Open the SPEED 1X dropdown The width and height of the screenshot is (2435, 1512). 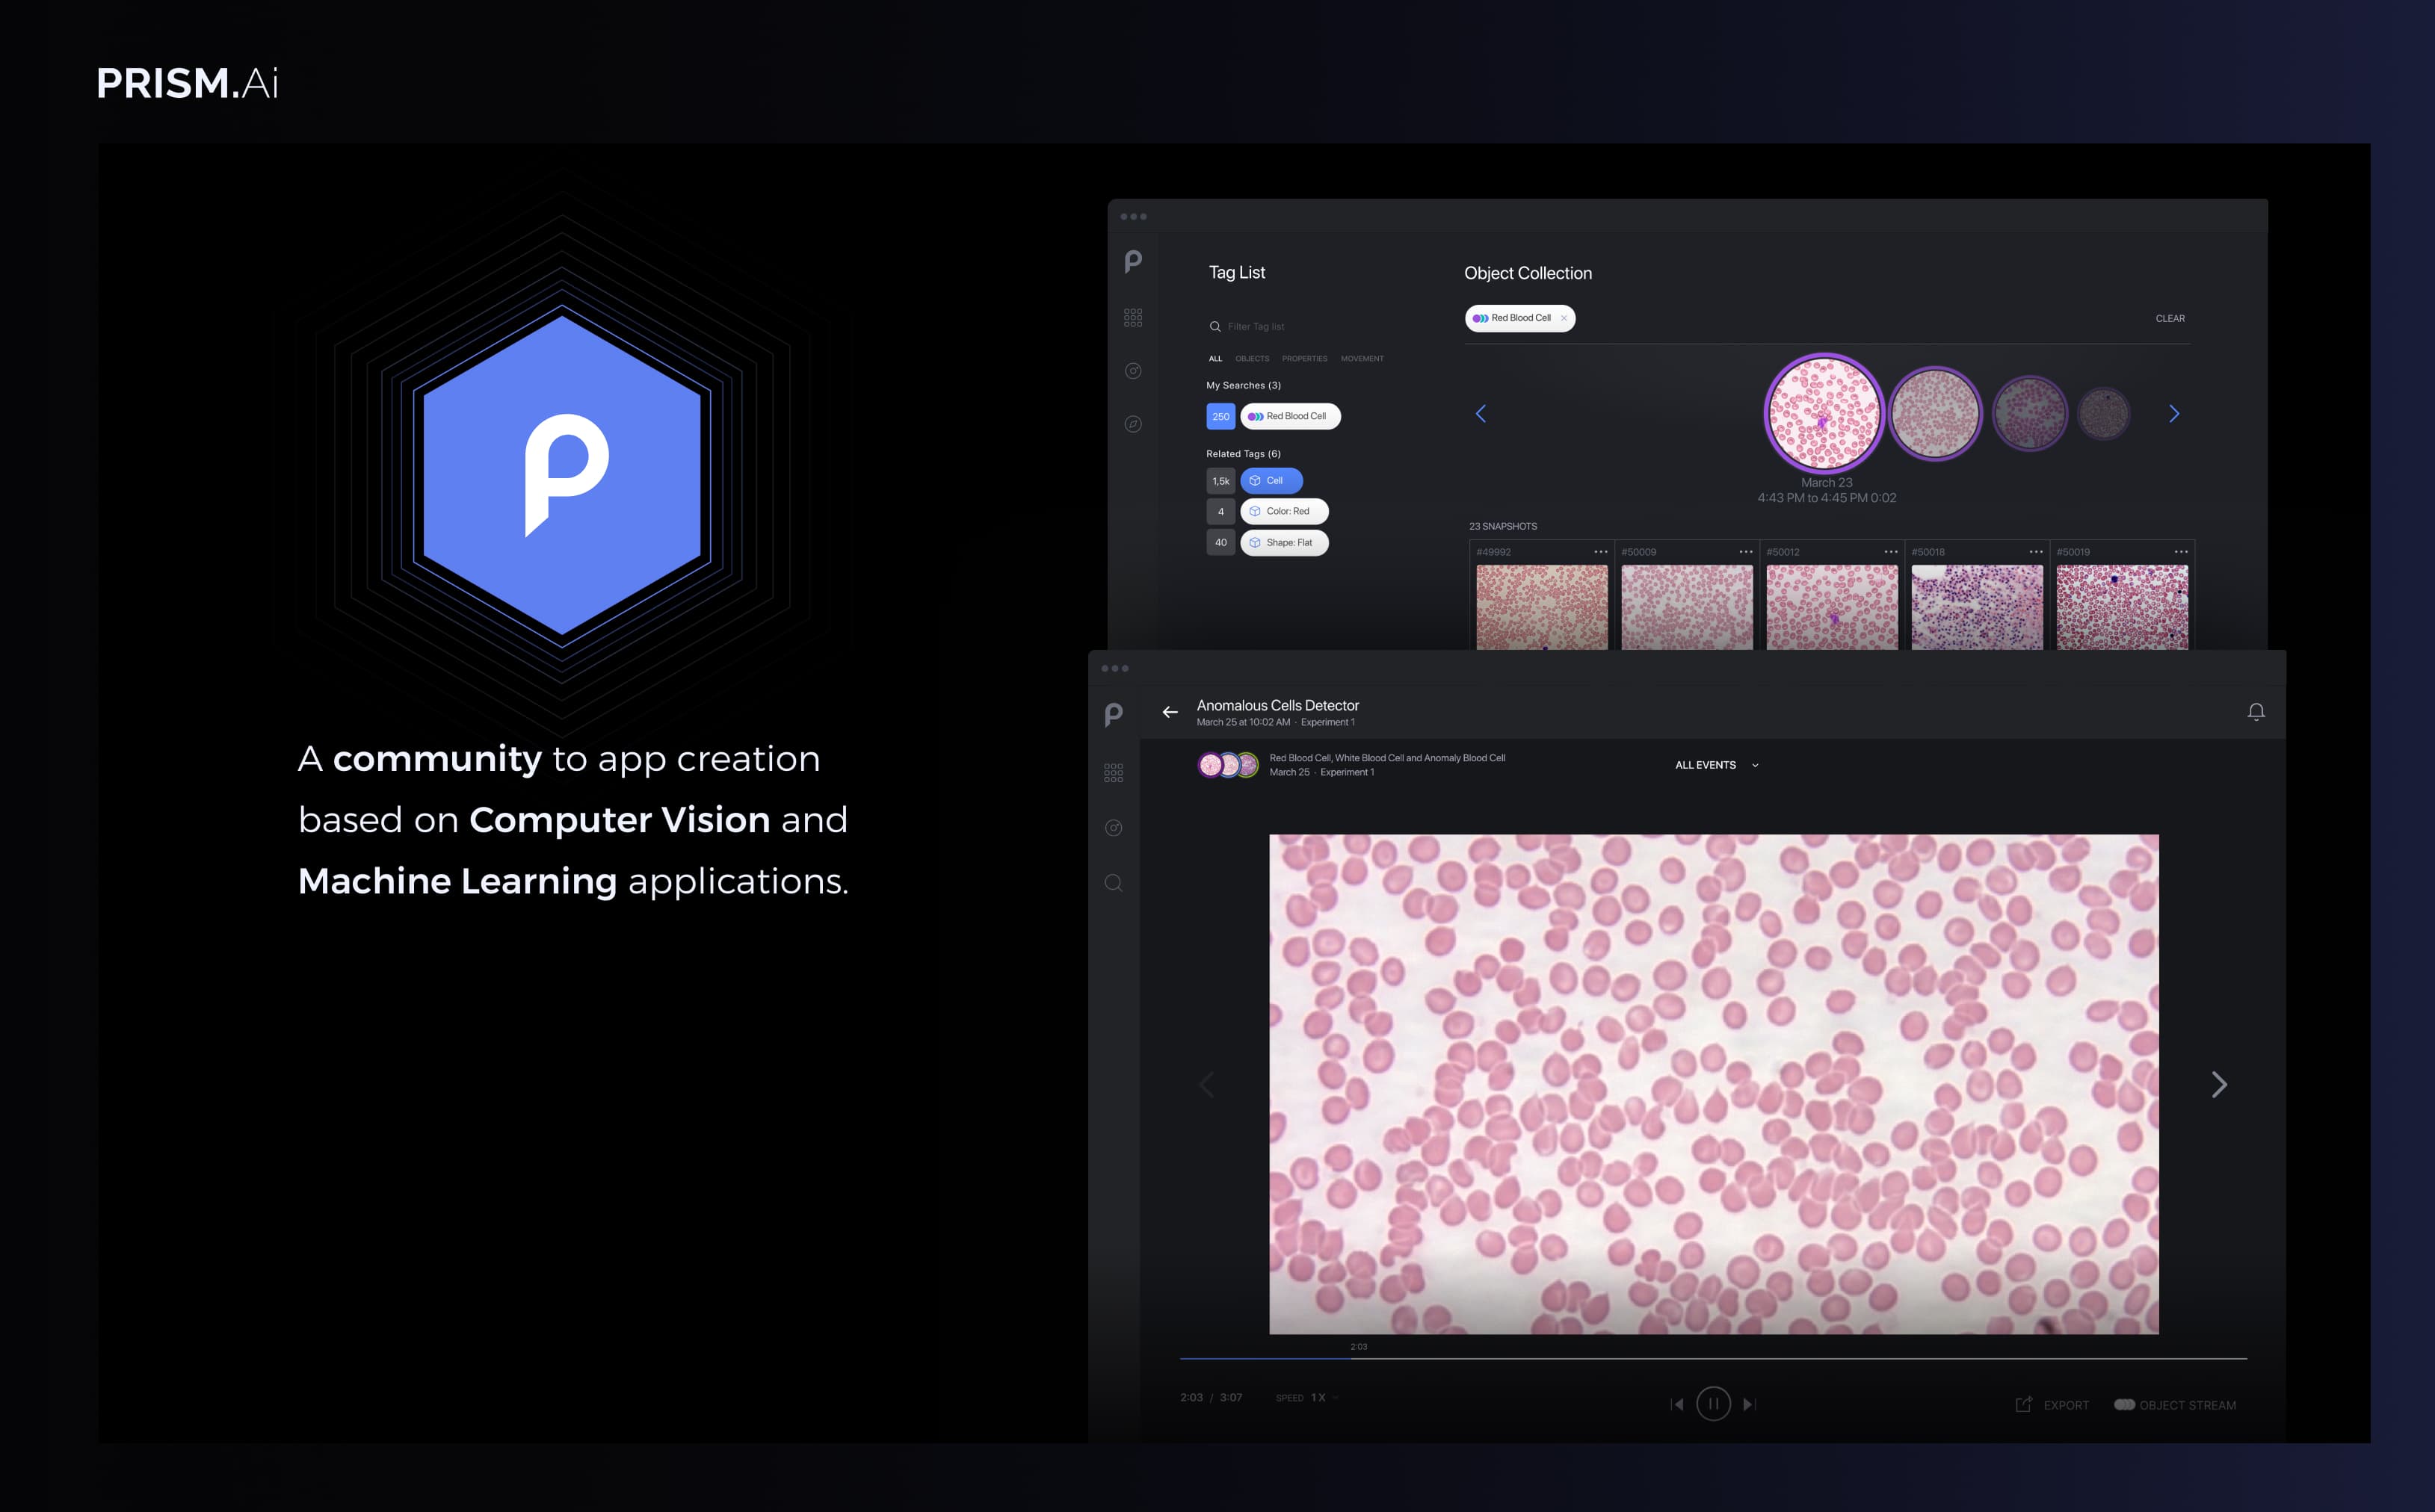(1306, 1398)
